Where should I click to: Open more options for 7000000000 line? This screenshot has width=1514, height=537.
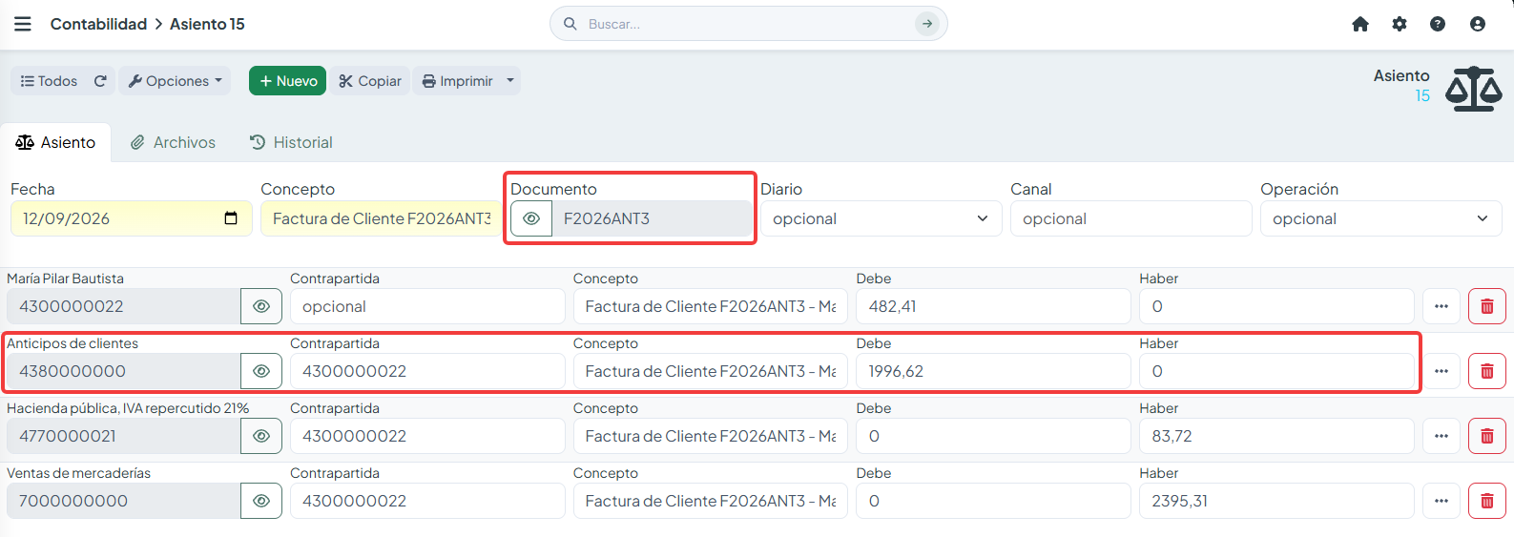point(1441,501)
